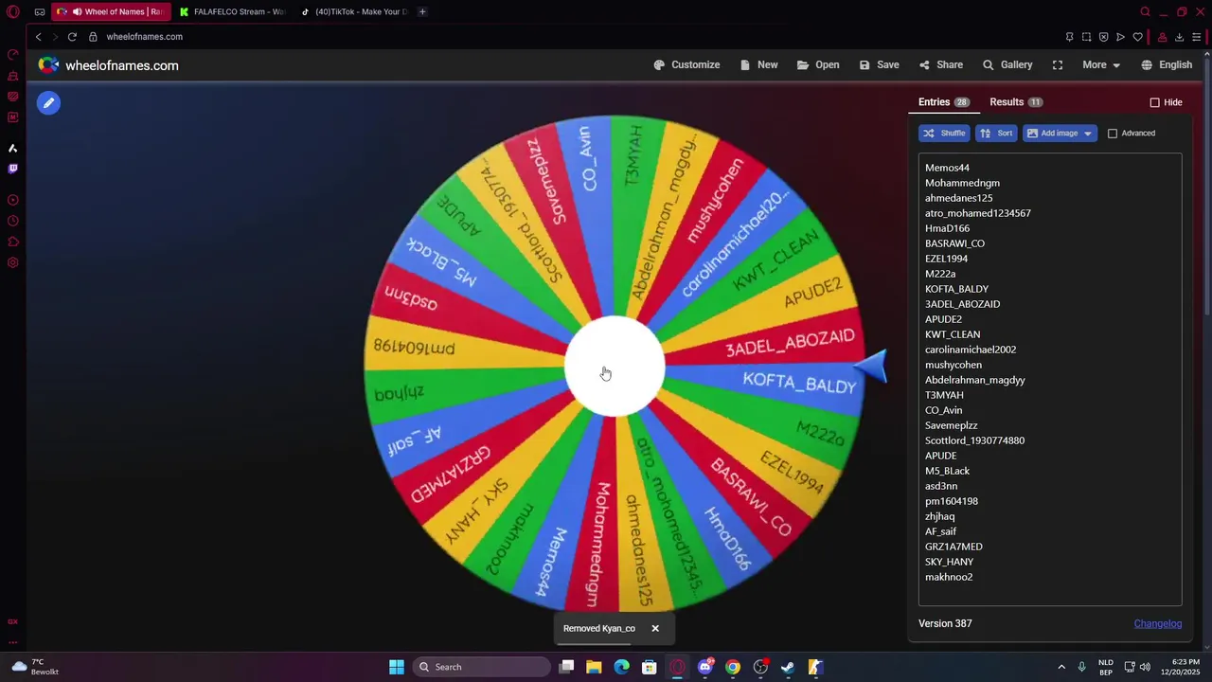Expand the More dropdown menu

(x=1101, y=64)
